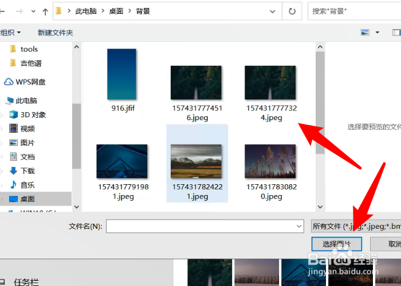This screenshot has height=286, width=401.
Task: Open the recent locations chevron in navigation
Action: pos(33,11)
